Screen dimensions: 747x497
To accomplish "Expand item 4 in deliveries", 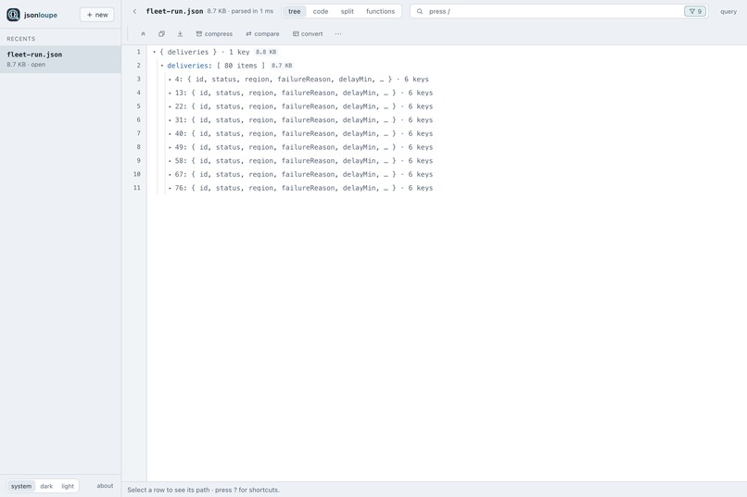I will [x=170, y=80].
